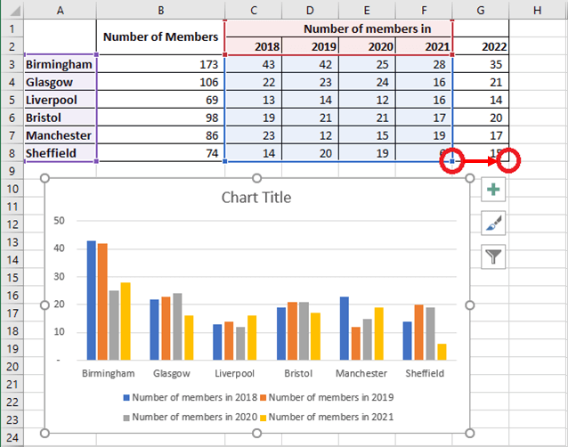Image resolution: width=568 pixels, height=447 pixels.
Task: Click the Liverpool category axis label
Action: [x=234, y=373]
